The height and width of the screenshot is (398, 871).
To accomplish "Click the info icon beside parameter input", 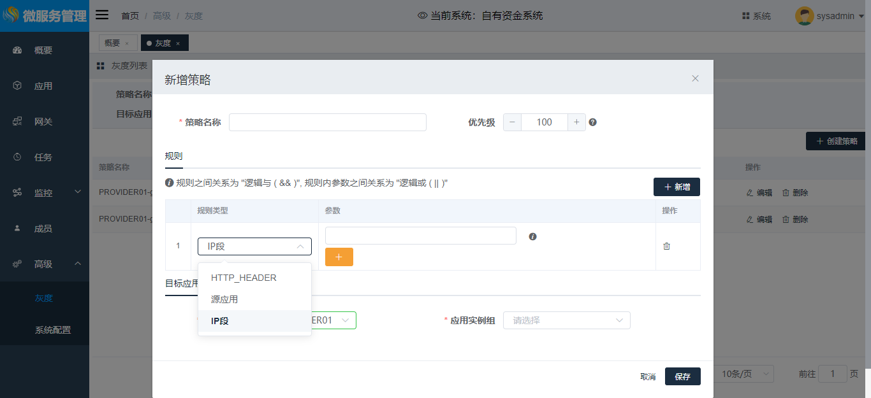I will pos(532,236).
